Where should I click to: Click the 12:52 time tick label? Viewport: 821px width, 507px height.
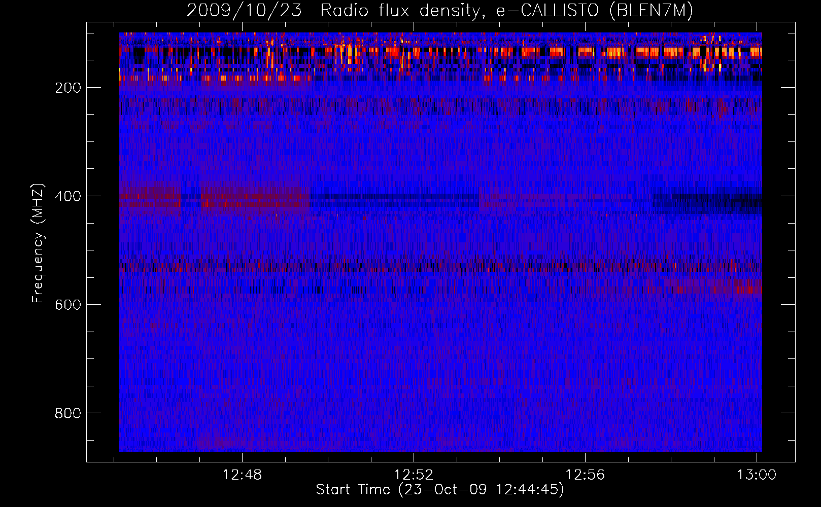click(414, 475)
